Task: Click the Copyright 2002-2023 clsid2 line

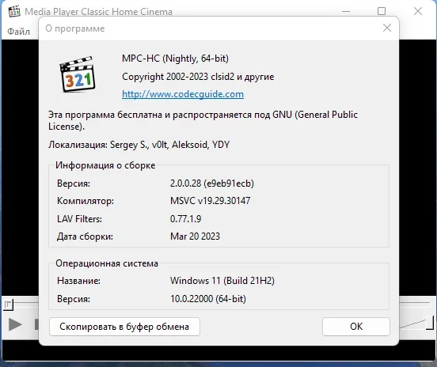Action: click(198, 77)
